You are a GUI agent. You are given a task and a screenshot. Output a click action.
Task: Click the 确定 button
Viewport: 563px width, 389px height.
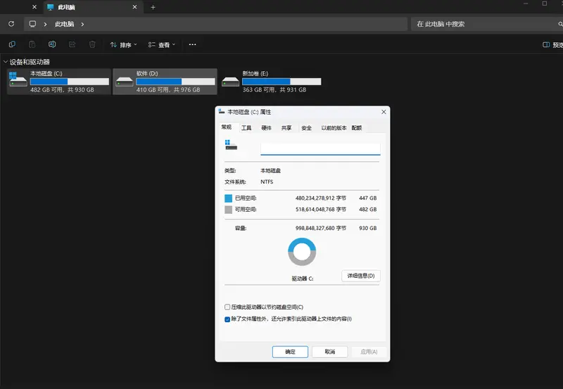click(290, 352)
